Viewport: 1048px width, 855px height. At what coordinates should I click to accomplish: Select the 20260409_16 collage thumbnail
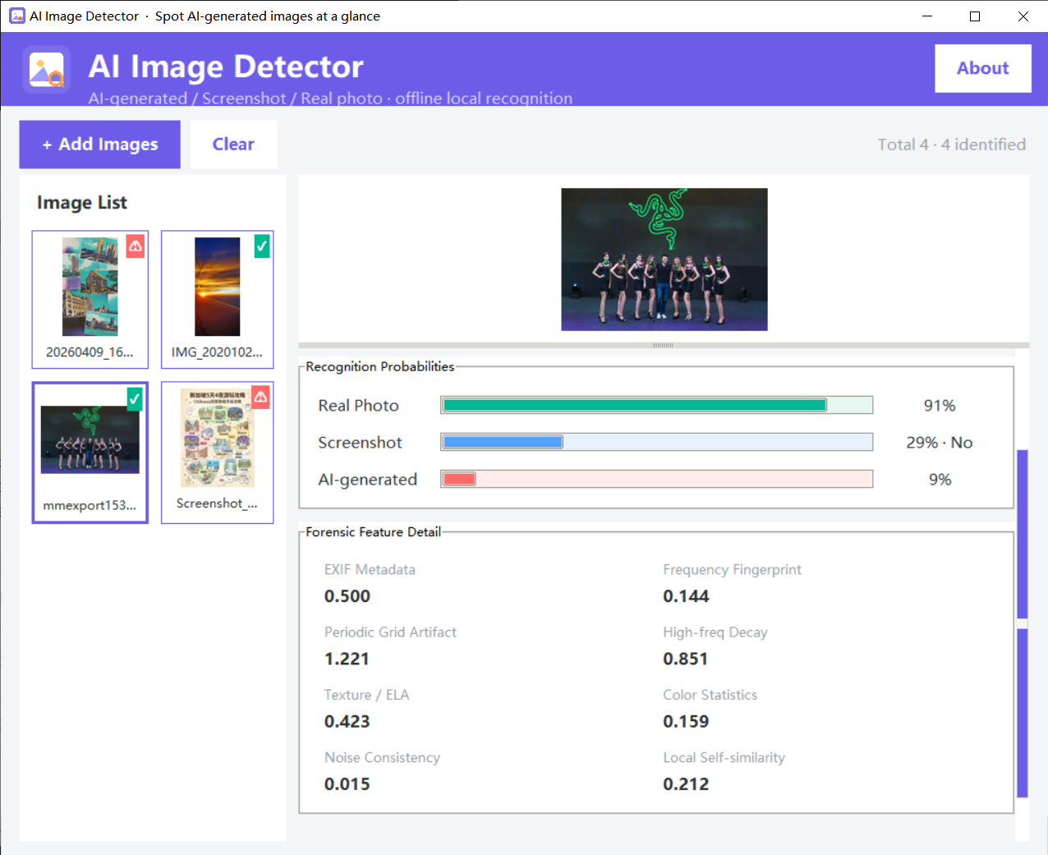point(90,299)
